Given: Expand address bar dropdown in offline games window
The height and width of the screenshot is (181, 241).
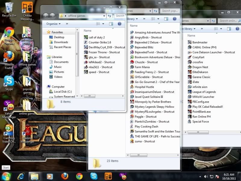Looking at the screenshot, I should coord(104,16).
